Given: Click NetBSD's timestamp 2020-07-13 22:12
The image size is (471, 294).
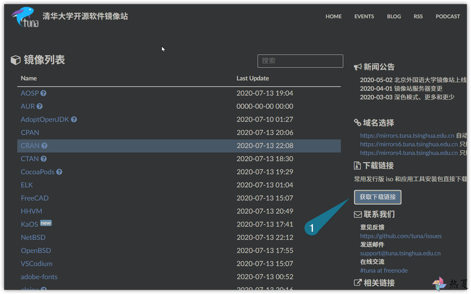Looking at the screenshot, I should [x=265, y=237].
